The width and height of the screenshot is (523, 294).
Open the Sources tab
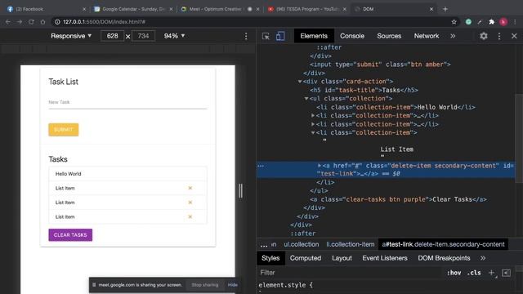point(389,36)
